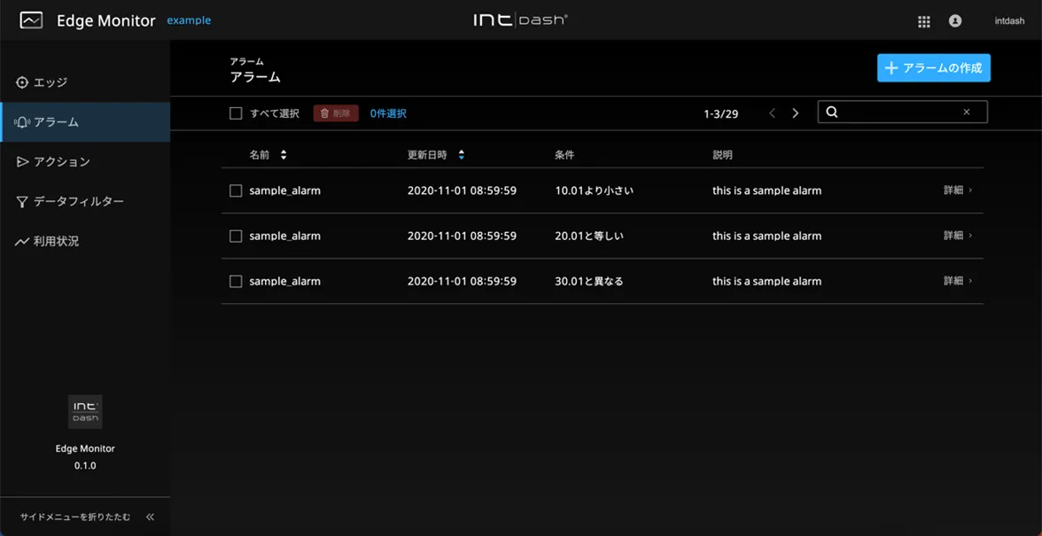Click the 0件選択 link
This screenshot has height=536, width=1042.
click(388, 113)
